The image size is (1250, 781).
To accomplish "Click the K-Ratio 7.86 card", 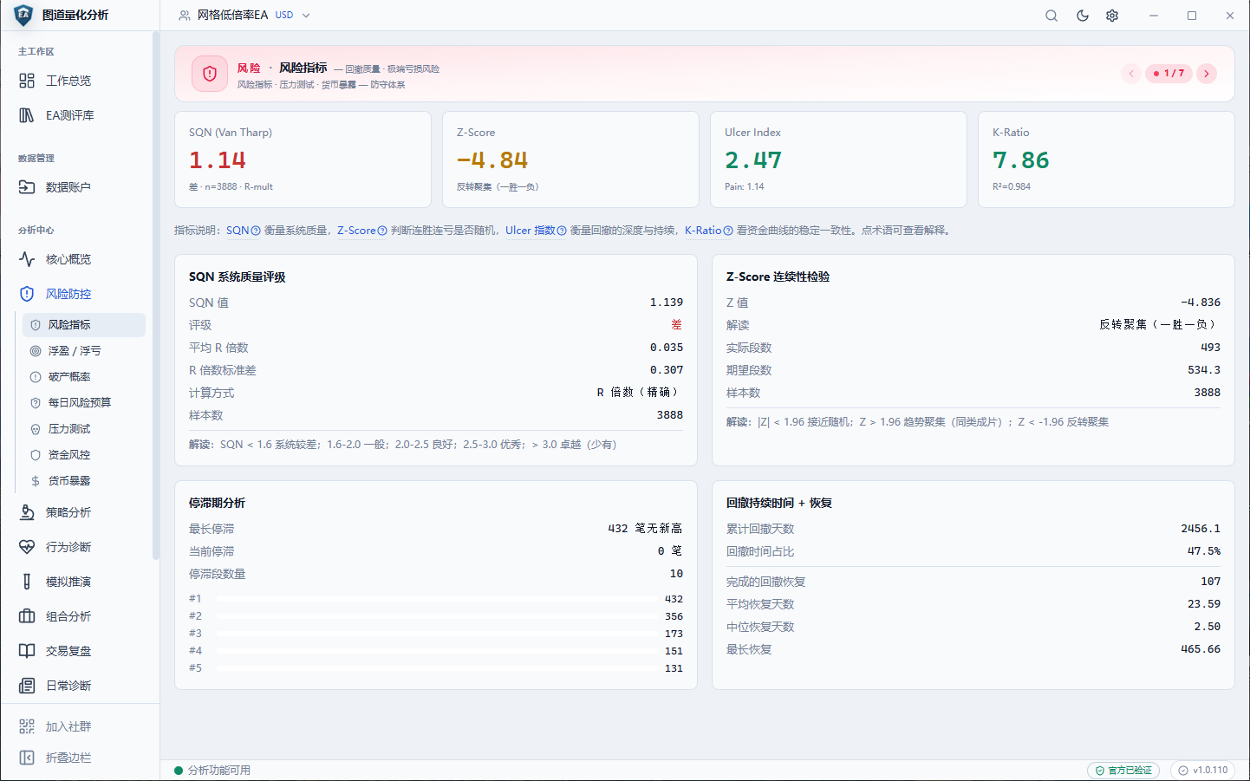I will [1106, 159].
